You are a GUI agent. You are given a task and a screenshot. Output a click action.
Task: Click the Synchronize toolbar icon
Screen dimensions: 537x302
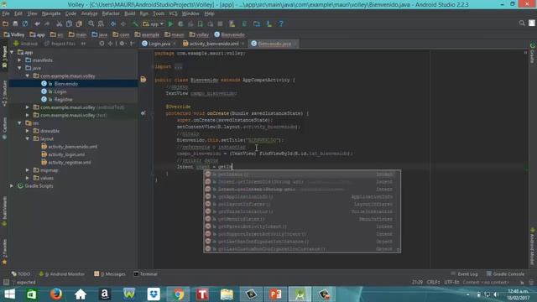point(25,24)
